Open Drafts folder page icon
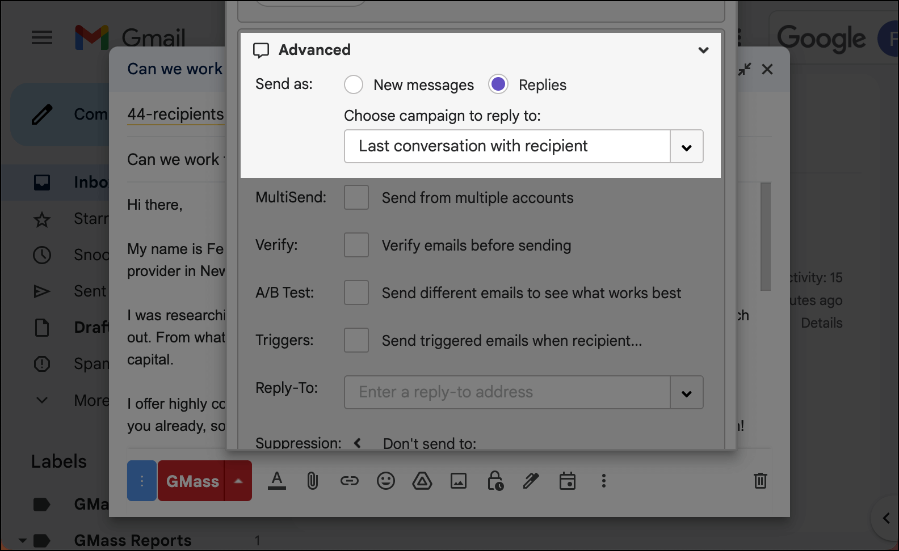 [42, 328]
